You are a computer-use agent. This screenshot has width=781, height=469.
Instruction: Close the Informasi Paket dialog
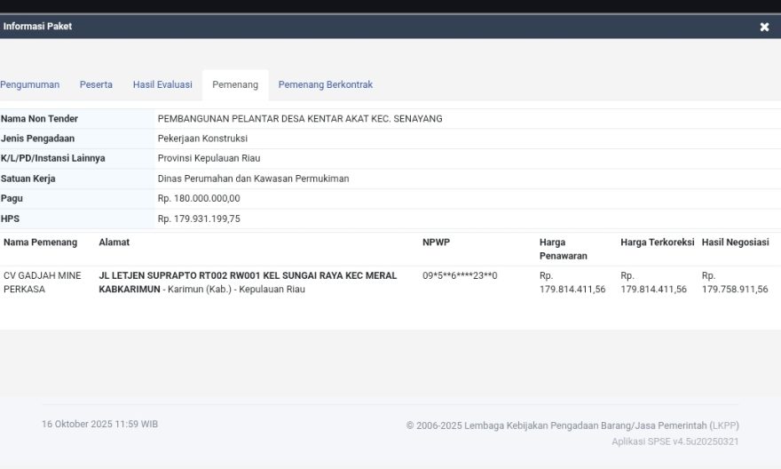pos(764,27)
